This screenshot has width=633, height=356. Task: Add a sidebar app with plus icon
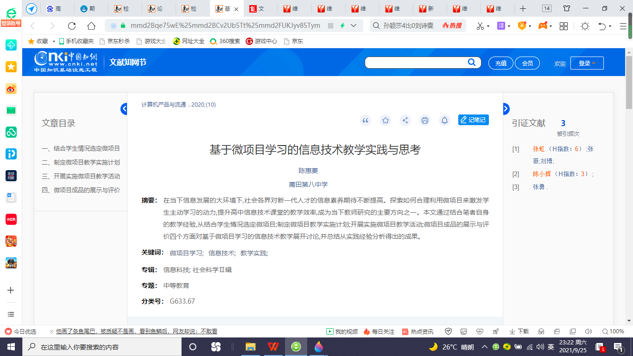point(11,290)
